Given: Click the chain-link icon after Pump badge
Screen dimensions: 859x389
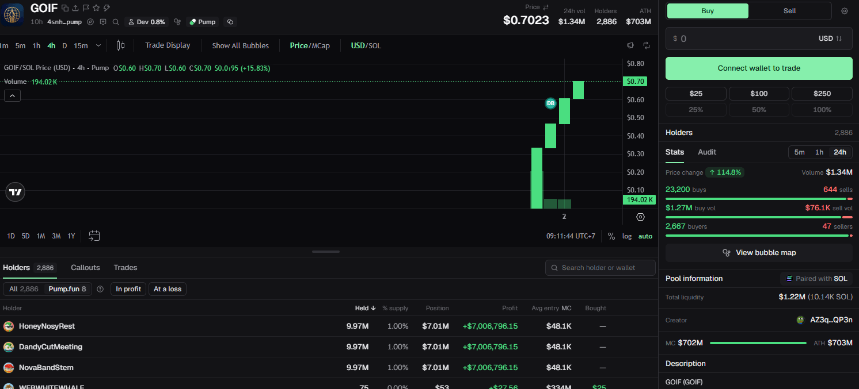Looking at the screenshot, I should pyautogui.click(x=230, y=22).
